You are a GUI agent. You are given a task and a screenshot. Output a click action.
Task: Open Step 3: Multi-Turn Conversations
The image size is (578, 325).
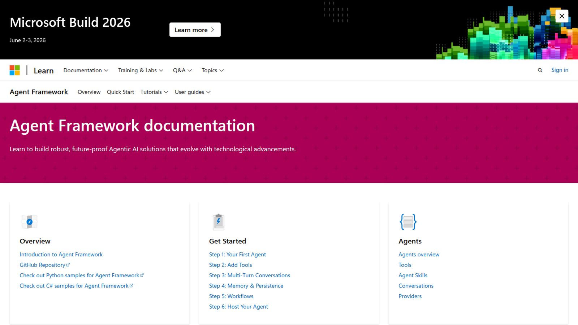tap(250, 276)
